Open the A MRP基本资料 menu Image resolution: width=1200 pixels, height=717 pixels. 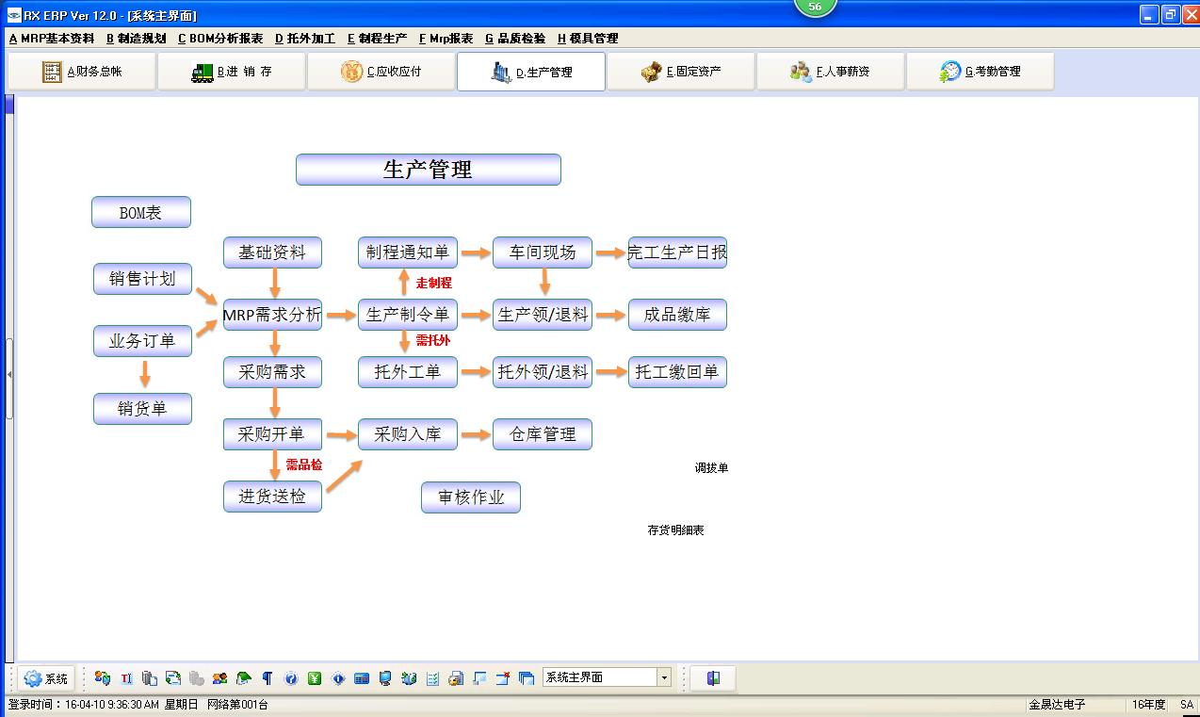click(52, 39)
